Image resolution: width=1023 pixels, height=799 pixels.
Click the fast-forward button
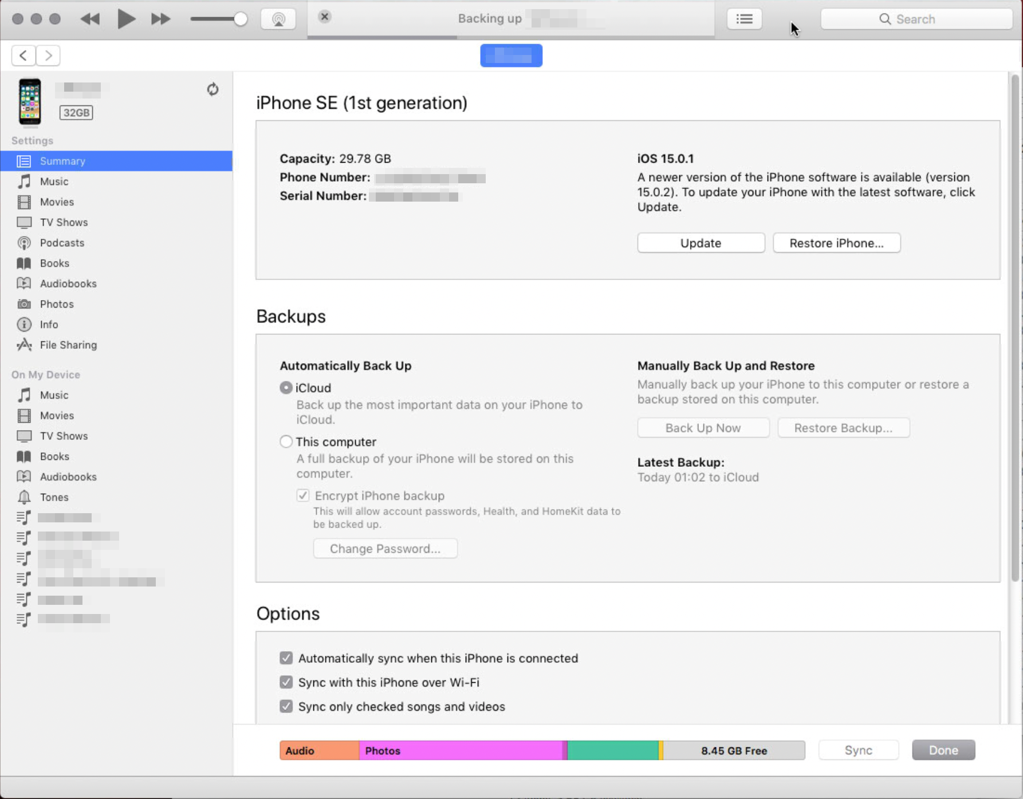pyautogui.click(x=161, y=19)
